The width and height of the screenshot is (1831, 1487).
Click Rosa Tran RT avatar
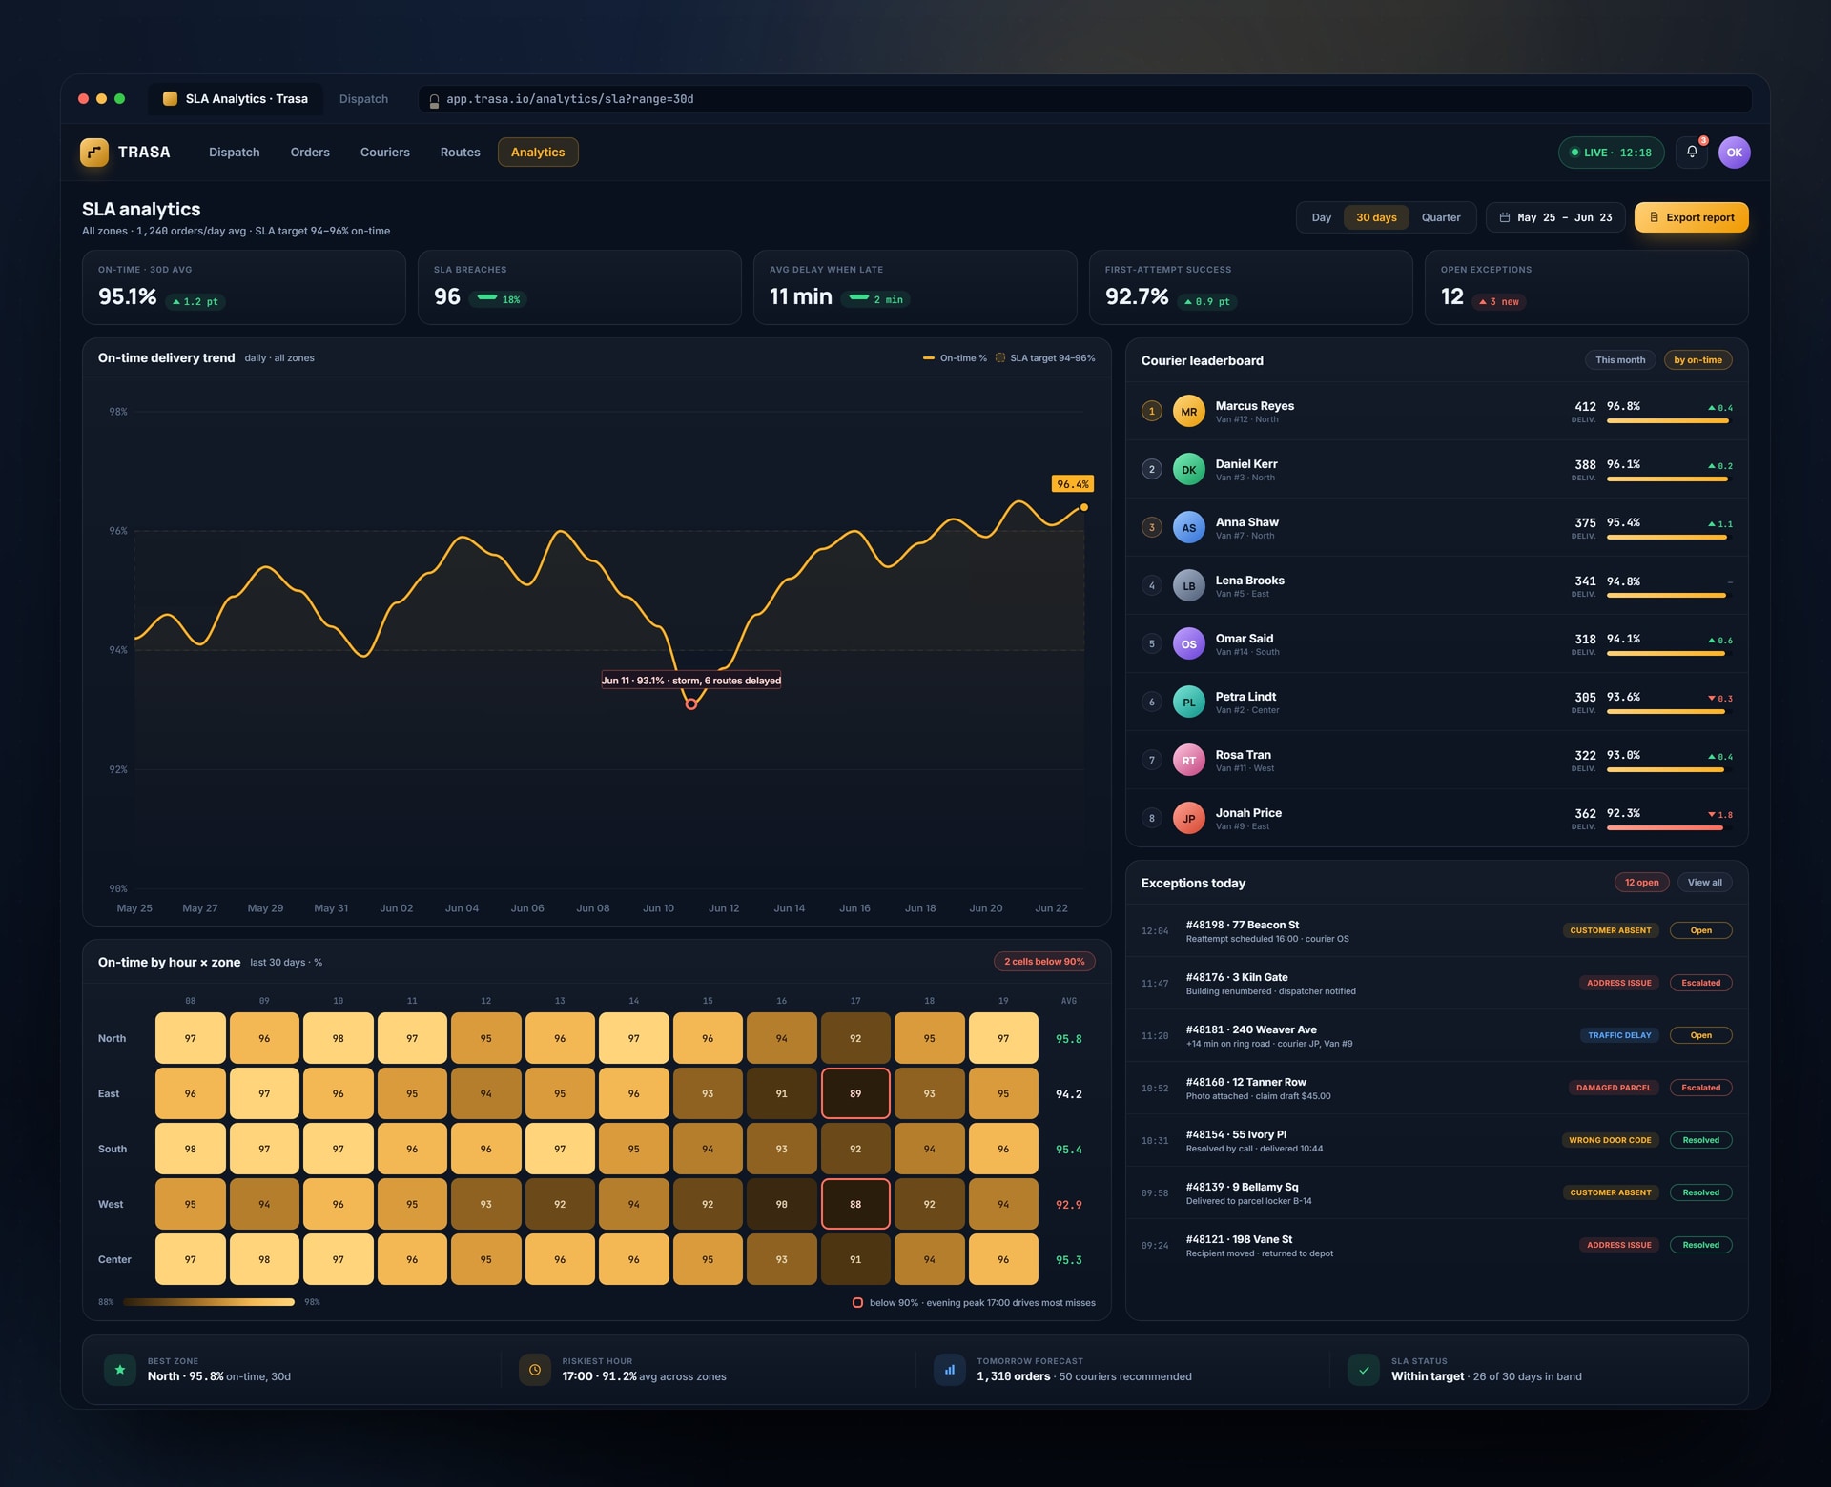[1188, 761]
